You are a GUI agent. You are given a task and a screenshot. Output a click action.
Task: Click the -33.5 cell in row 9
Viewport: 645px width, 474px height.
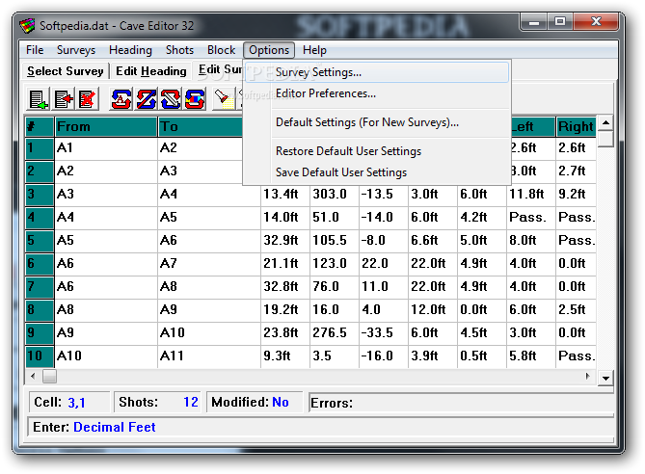click(x=383, y=333)
